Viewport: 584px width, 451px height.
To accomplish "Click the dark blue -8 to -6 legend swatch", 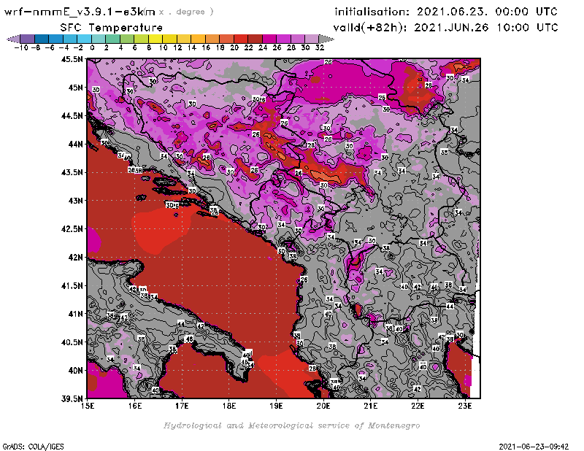I will 42,39.
